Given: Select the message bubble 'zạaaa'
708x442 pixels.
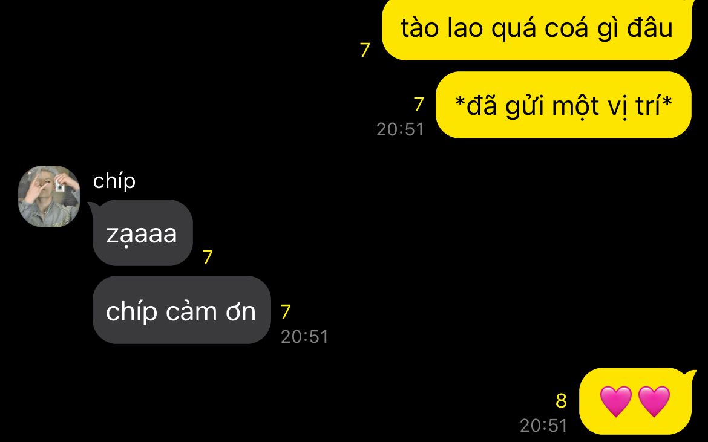Looking at the screenshot, I should pyautogui.click(x=143, y=233).
